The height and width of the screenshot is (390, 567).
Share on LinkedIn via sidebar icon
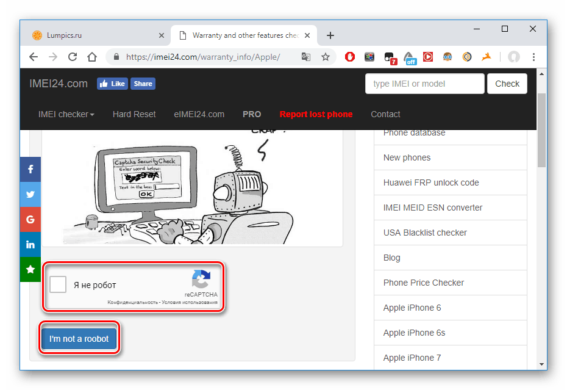click(30, 244)
